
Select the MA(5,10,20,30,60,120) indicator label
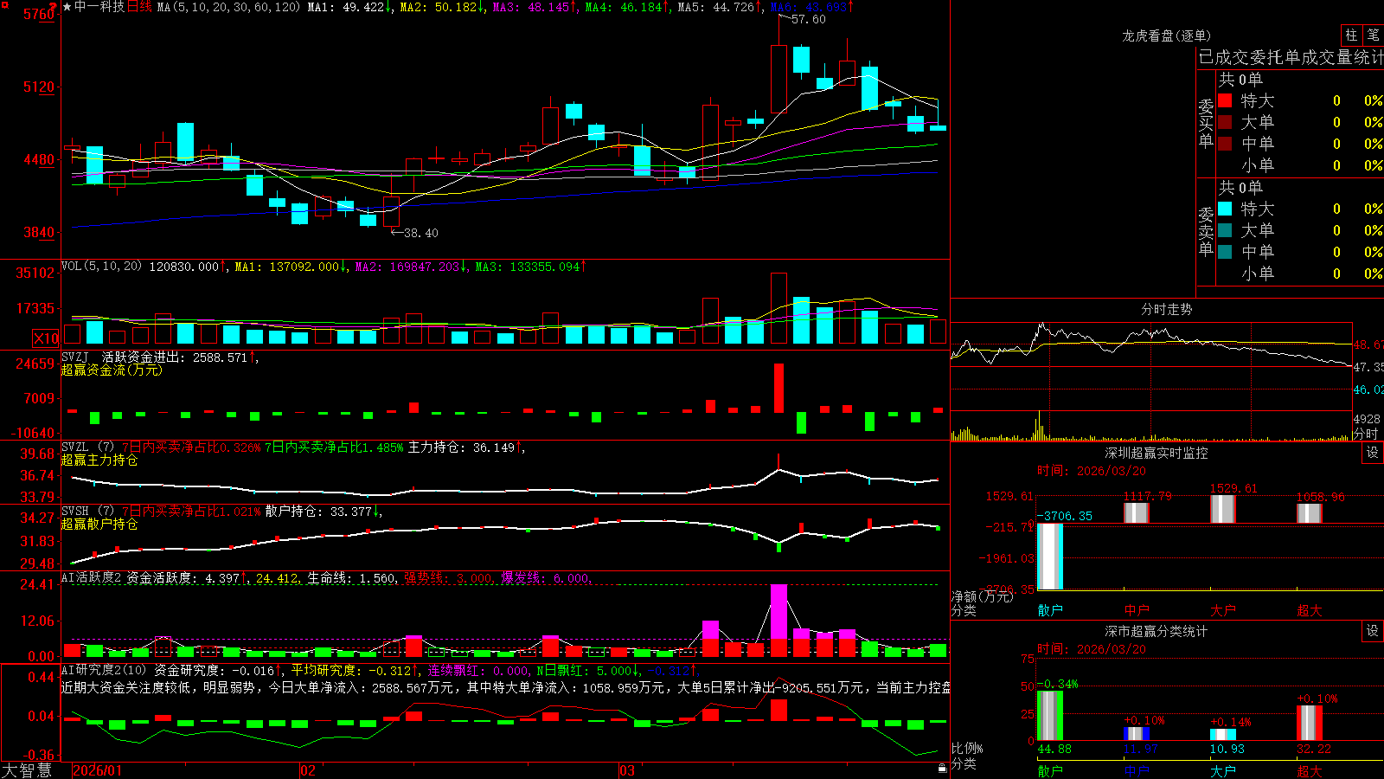point(228,7)
